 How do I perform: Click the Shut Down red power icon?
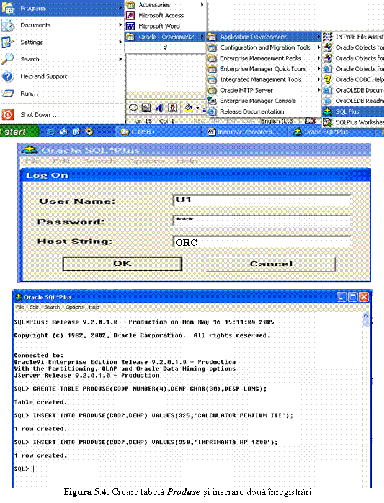[x=7, y=114]
